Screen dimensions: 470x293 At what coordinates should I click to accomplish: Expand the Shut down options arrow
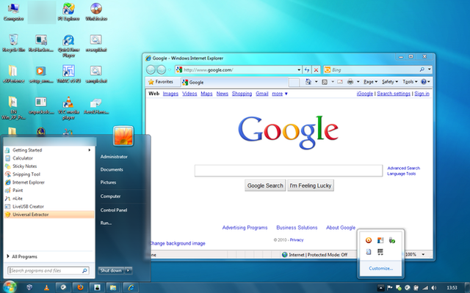click(129, 270)
